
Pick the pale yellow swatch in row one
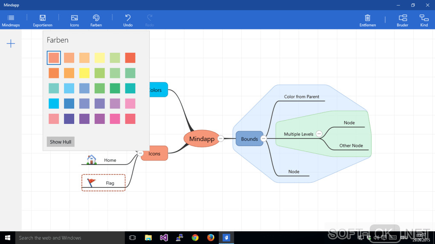coord(100,58)
